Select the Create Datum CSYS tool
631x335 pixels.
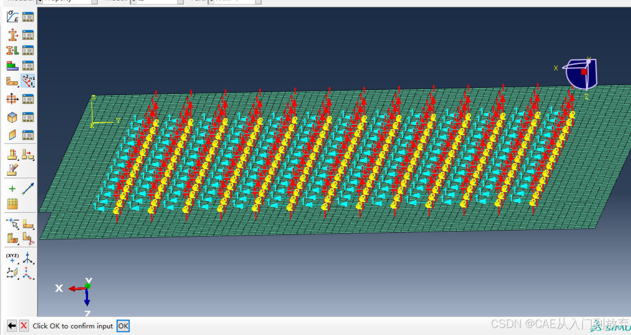pos(28,273)
